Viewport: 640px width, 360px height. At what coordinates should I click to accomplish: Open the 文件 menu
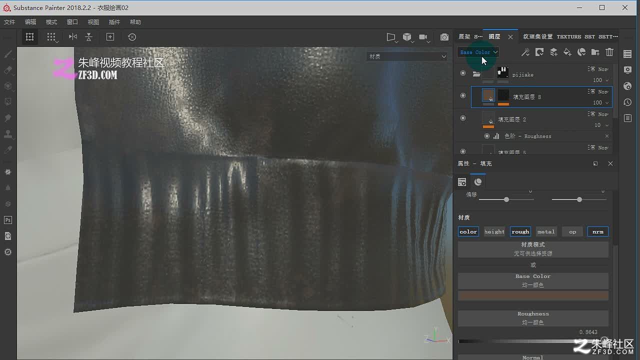9,22
